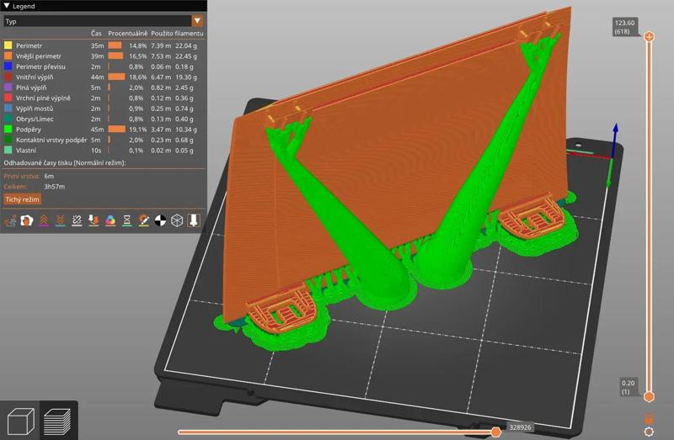This screenshot has height=440, width=674.
Task: Toggle Custom G-codes visibility icon (pencil)
Action: pos(143,220)
